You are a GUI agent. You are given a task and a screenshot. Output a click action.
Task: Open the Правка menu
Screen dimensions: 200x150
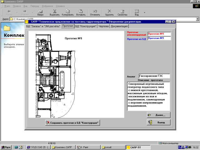click(x=17, y=6)
